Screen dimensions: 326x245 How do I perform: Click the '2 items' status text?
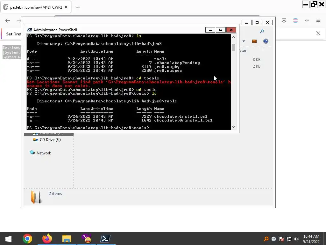click(x=55, y=194)
